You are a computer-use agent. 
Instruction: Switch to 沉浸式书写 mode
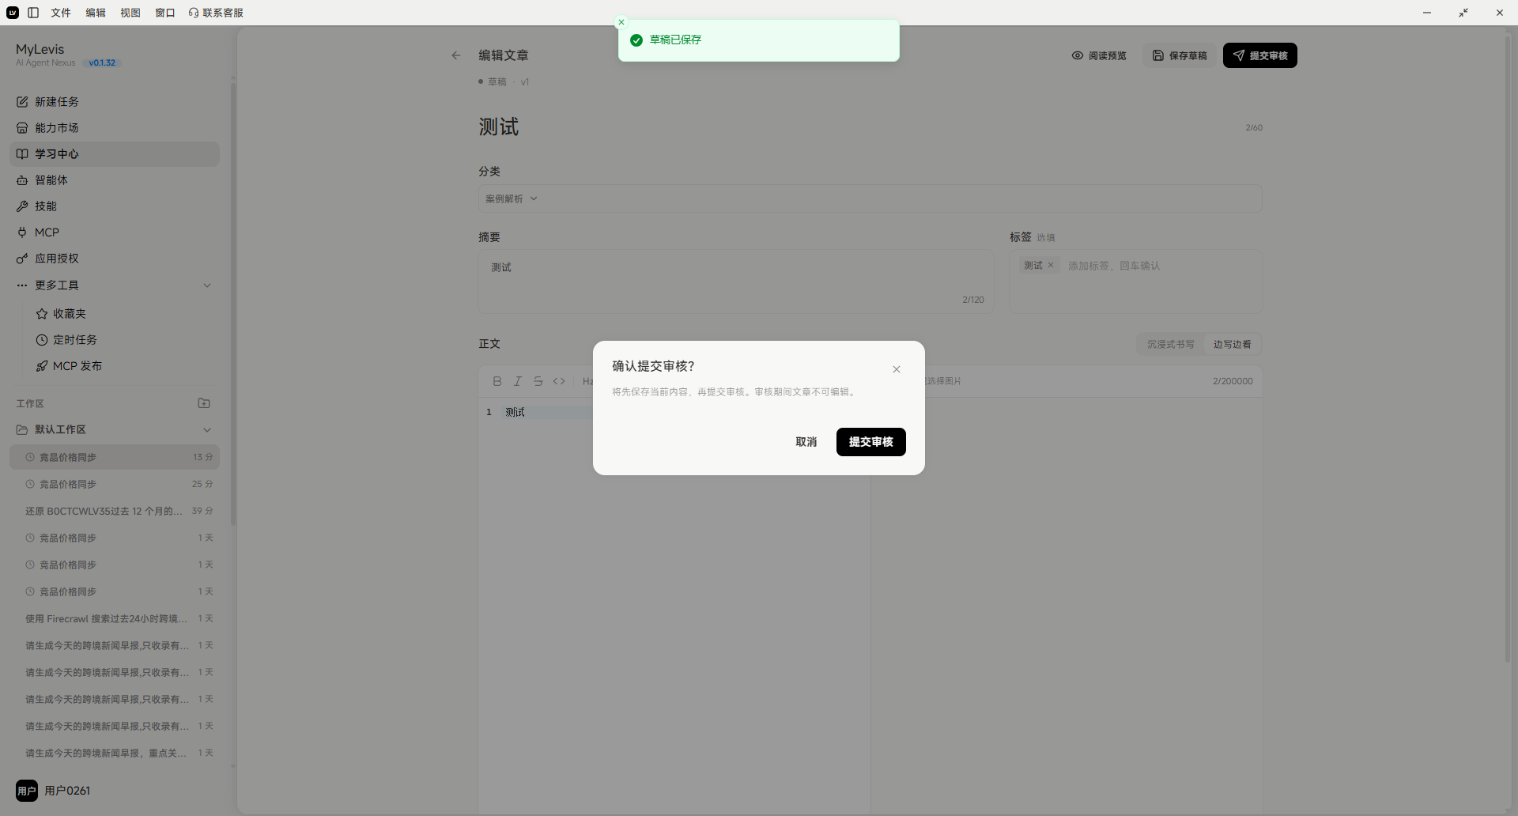[1170, 344]
